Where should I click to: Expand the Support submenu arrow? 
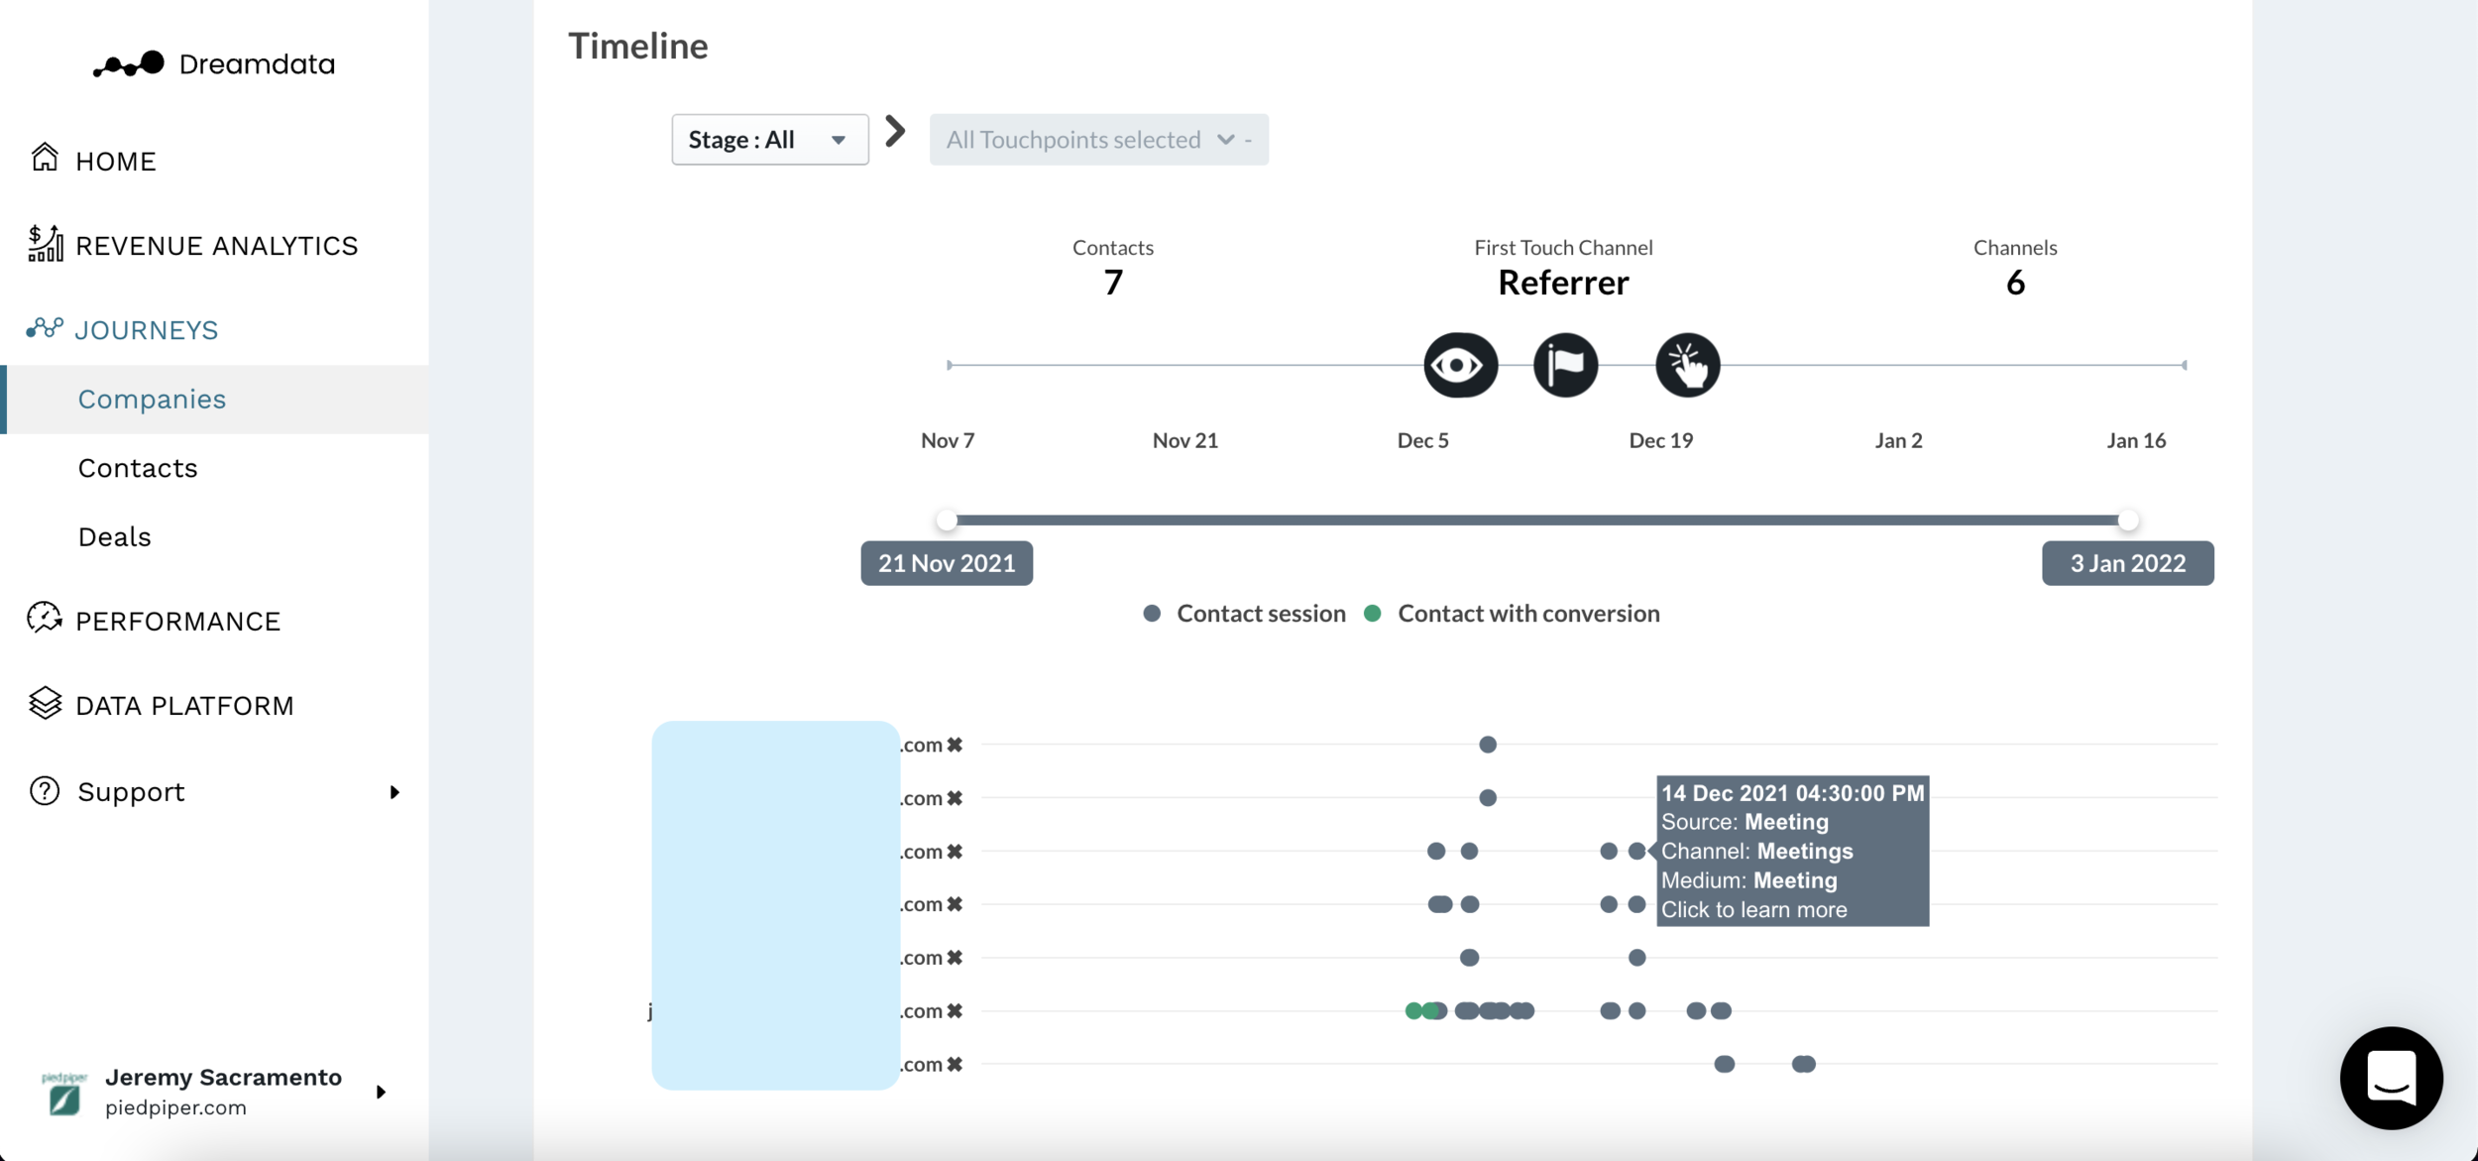(394, 791)
